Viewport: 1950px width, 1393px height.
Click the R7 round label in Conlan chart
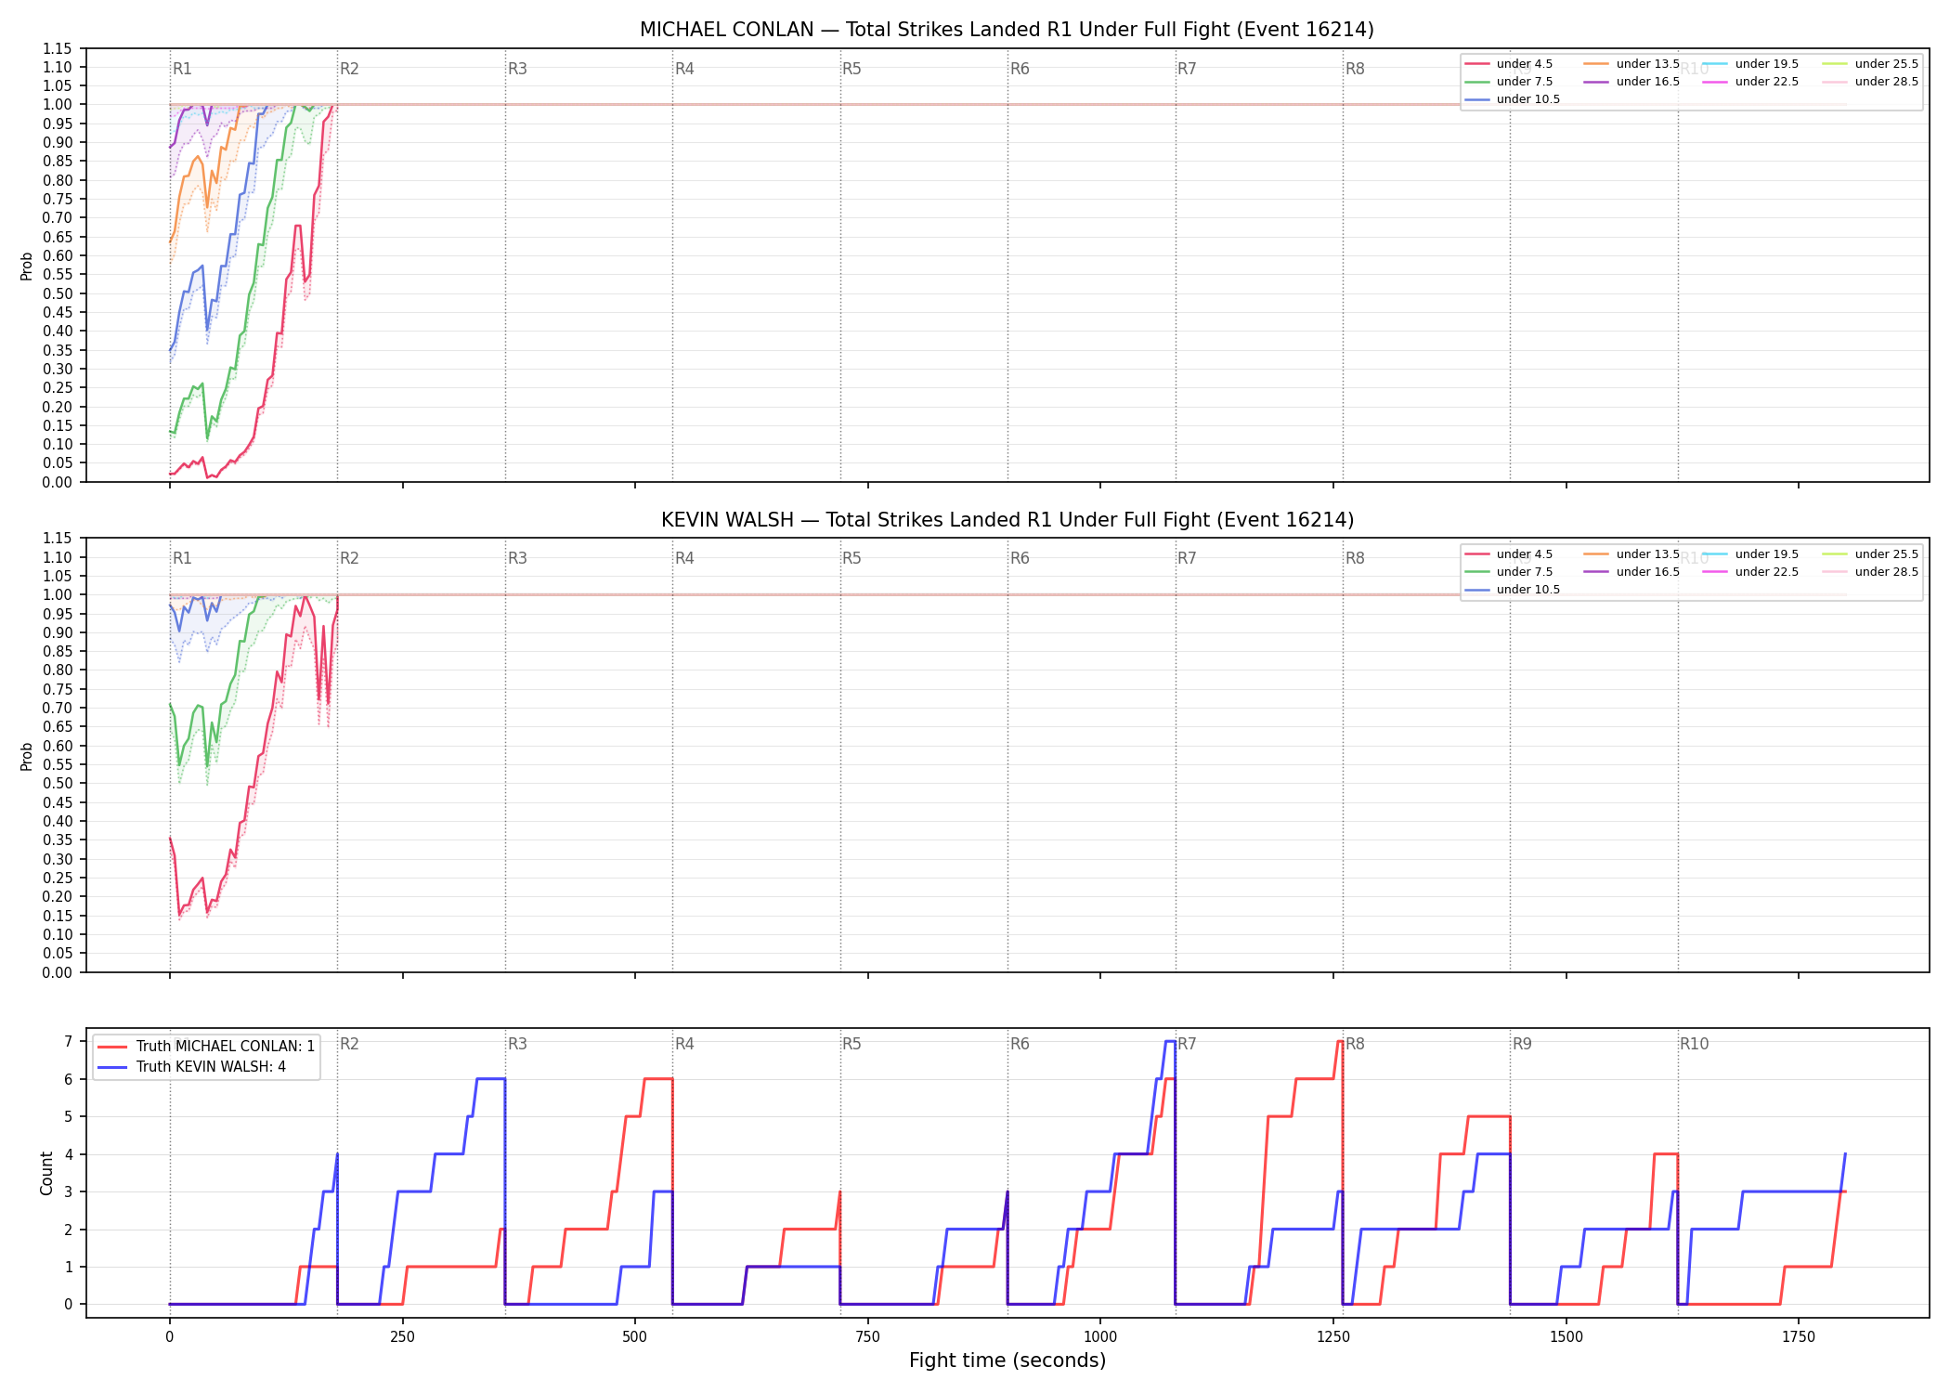(x=1187, y=69)
